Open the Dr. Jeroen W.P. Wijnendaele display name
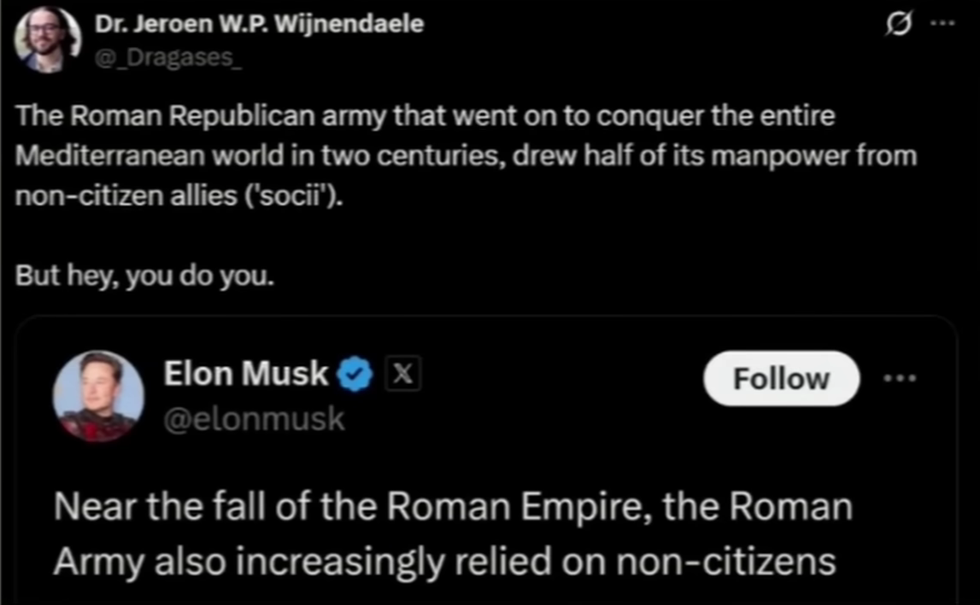The height and width of the screenshot is (605, 980). [259, 24]
